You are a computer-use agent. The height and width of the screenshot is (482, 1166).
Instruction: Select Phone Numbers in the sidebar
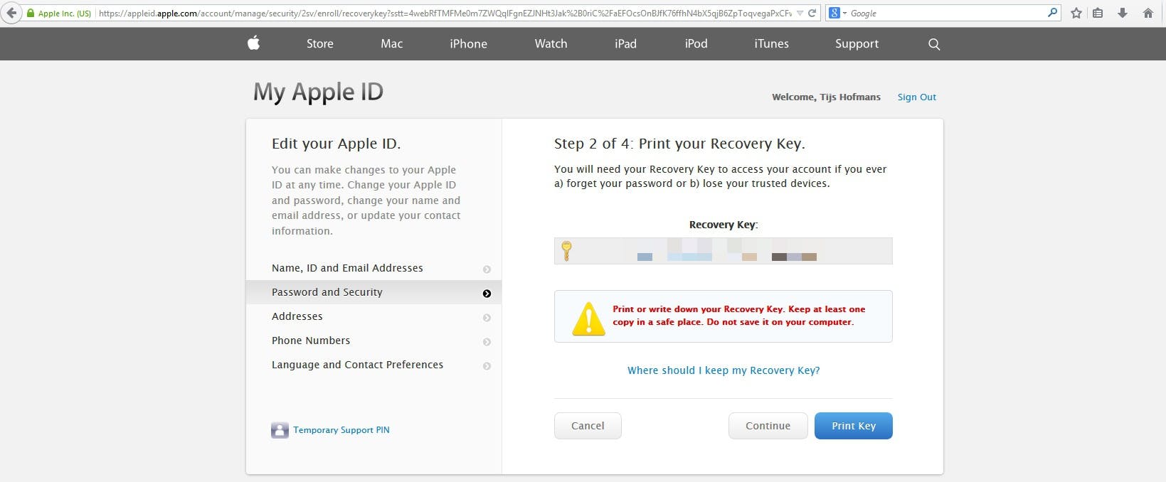coord(311,341)
